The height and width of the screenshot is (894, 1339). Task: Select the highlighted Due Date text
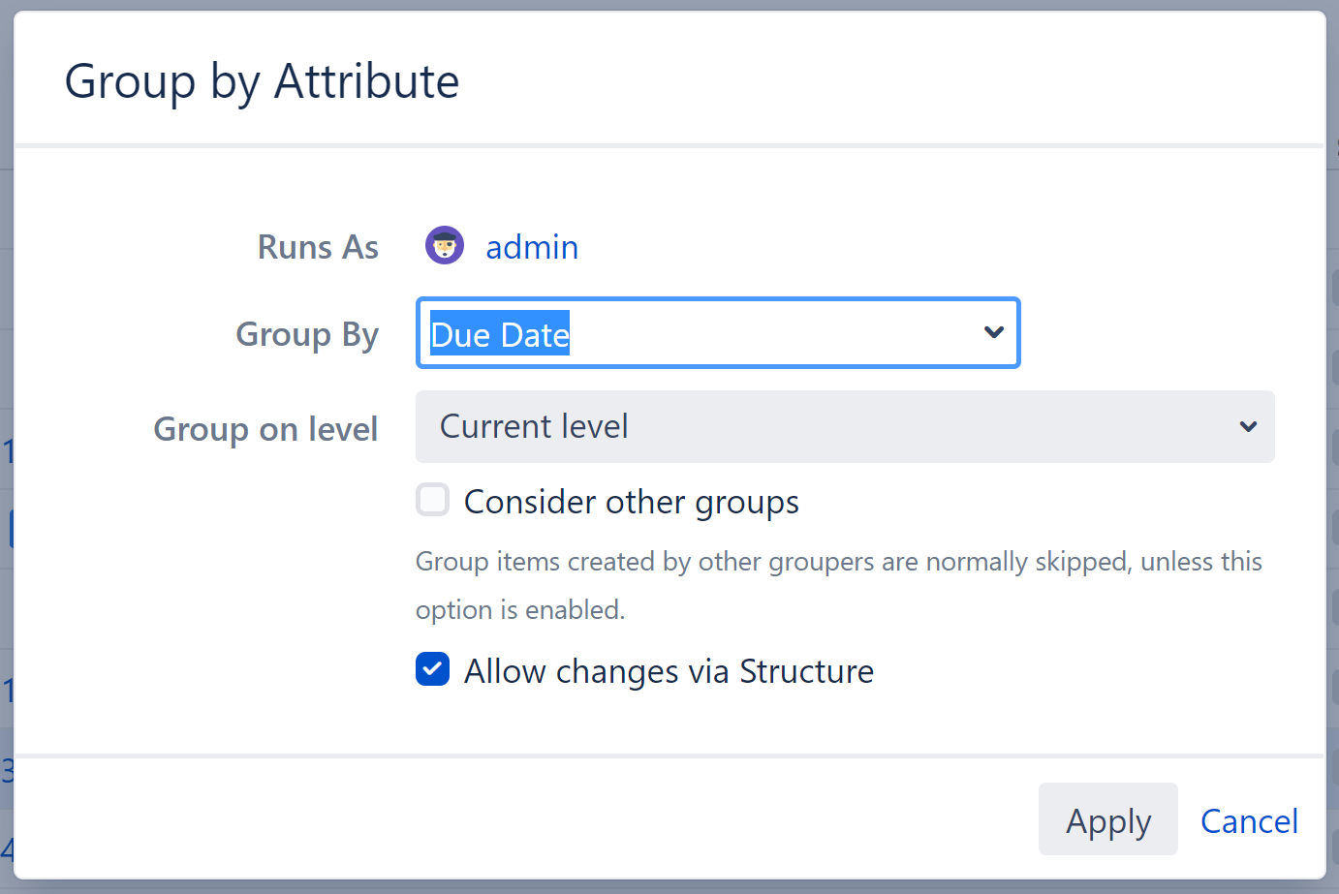[x=499, y=334]
